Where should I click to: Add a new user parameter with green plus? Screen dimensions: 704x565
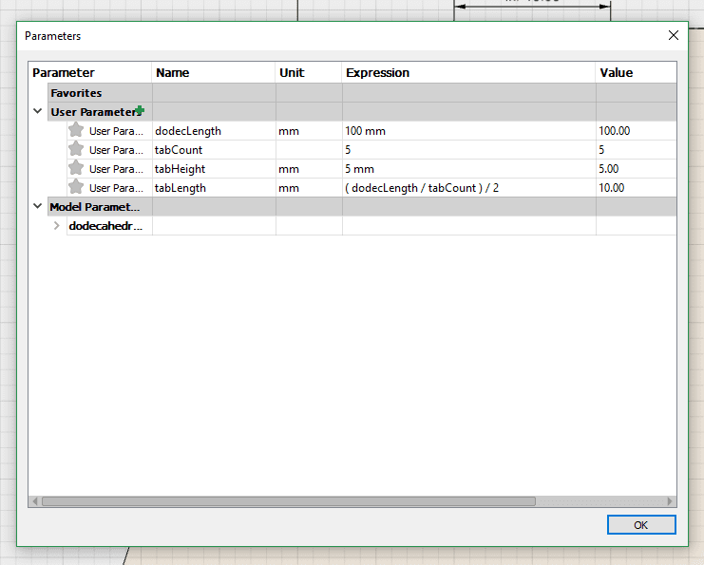[x=140, y=110]
